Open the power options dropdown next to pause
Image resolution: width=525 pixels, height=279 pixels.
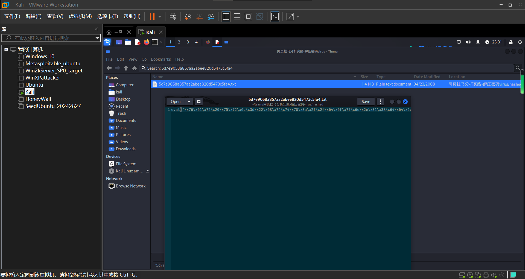(x=160, y=17)
